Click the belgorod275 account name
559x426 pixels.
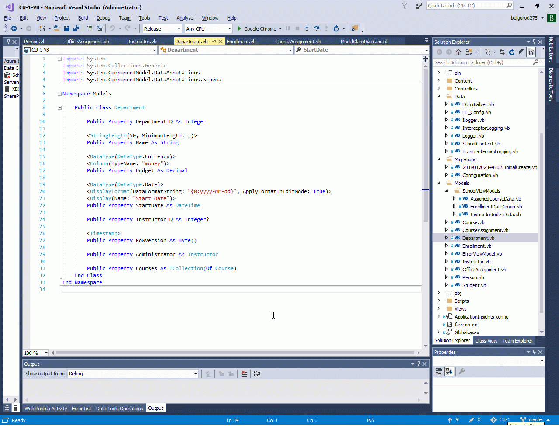[x=524, y=18]
